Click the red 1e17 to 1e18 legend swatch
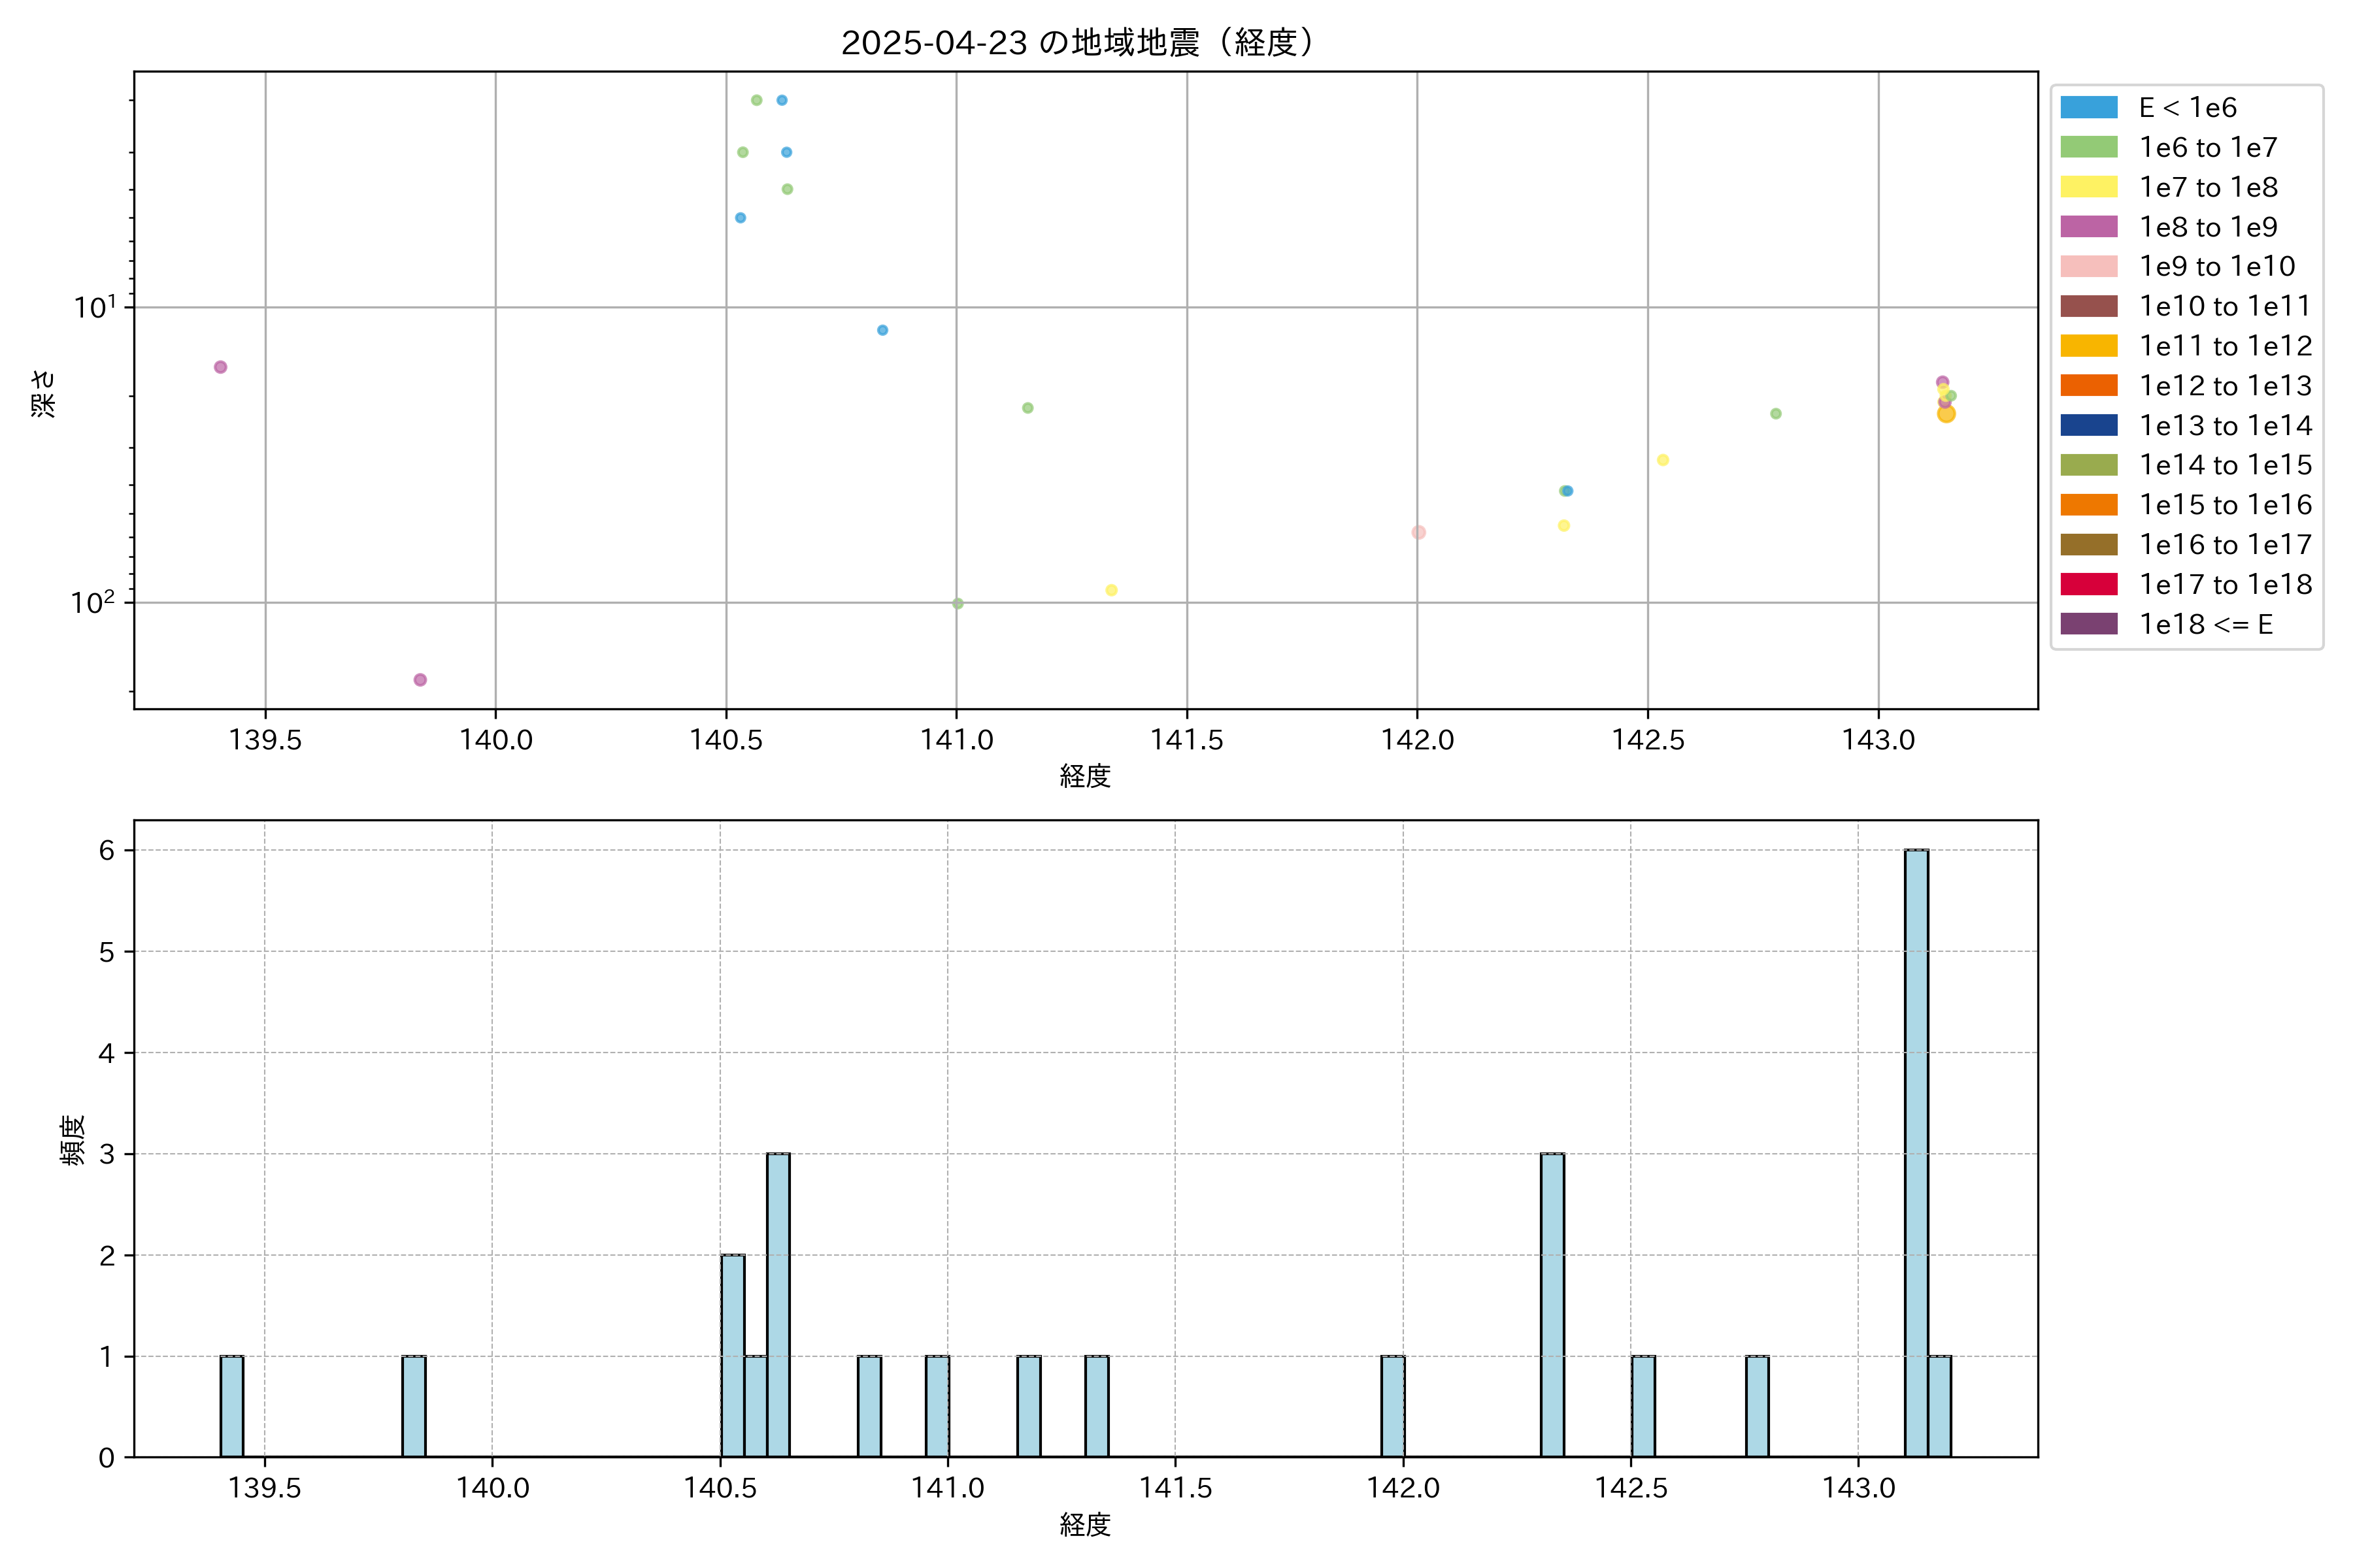This screenshot has height=1568, width=2353. coord(2088,584)
